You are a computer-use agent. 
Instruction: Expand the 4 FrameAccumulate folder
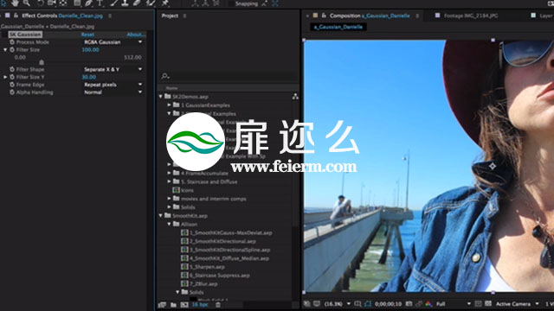(170, 173)
